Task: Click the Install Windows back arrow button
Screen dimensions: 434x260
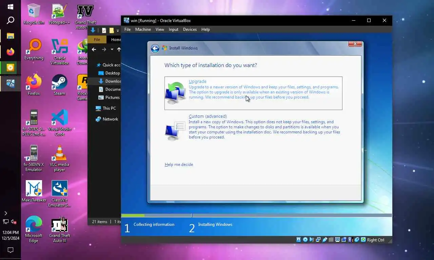Action: tap(155, 48)
